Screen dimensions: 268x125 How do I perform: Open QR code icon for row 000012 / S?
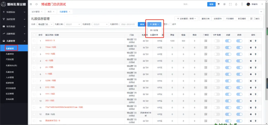(206, 41)
